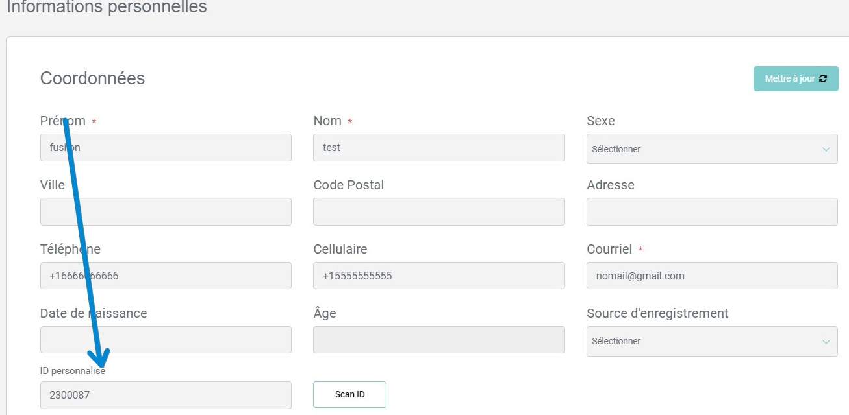Viewport: 849px width, 415px height.
Task: Click the Téléphone field with +16666666666
Action: coord(166,276)
